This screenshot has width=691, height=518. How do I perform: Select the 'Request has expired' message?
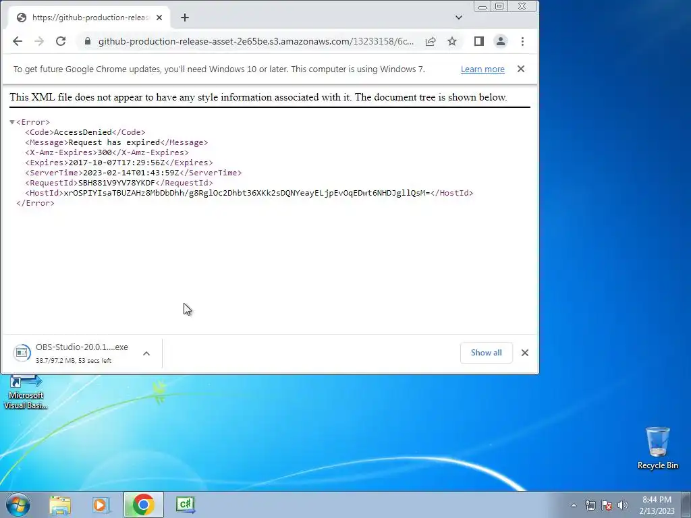(114, 142)
